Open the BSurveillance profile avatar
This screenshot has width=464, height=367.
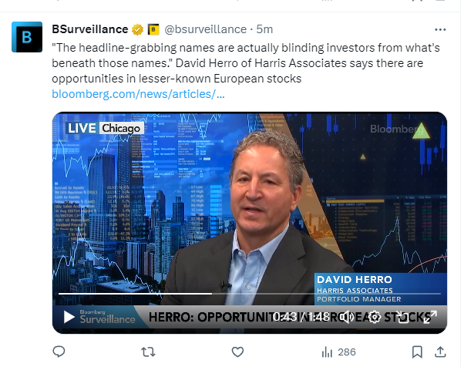click(x=27, y=37)
